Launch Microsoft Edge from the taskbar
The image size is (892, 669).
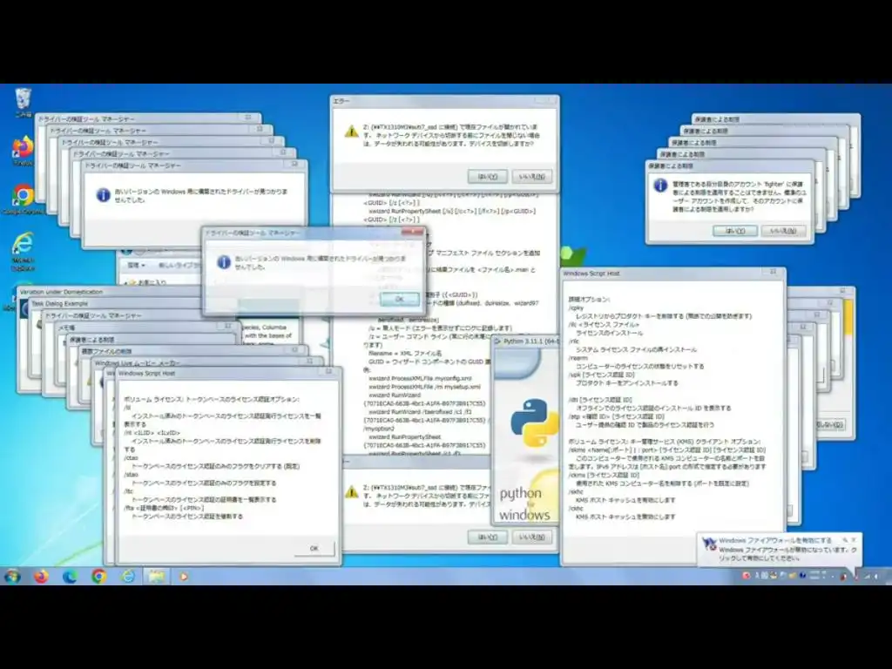click(70, 577)
